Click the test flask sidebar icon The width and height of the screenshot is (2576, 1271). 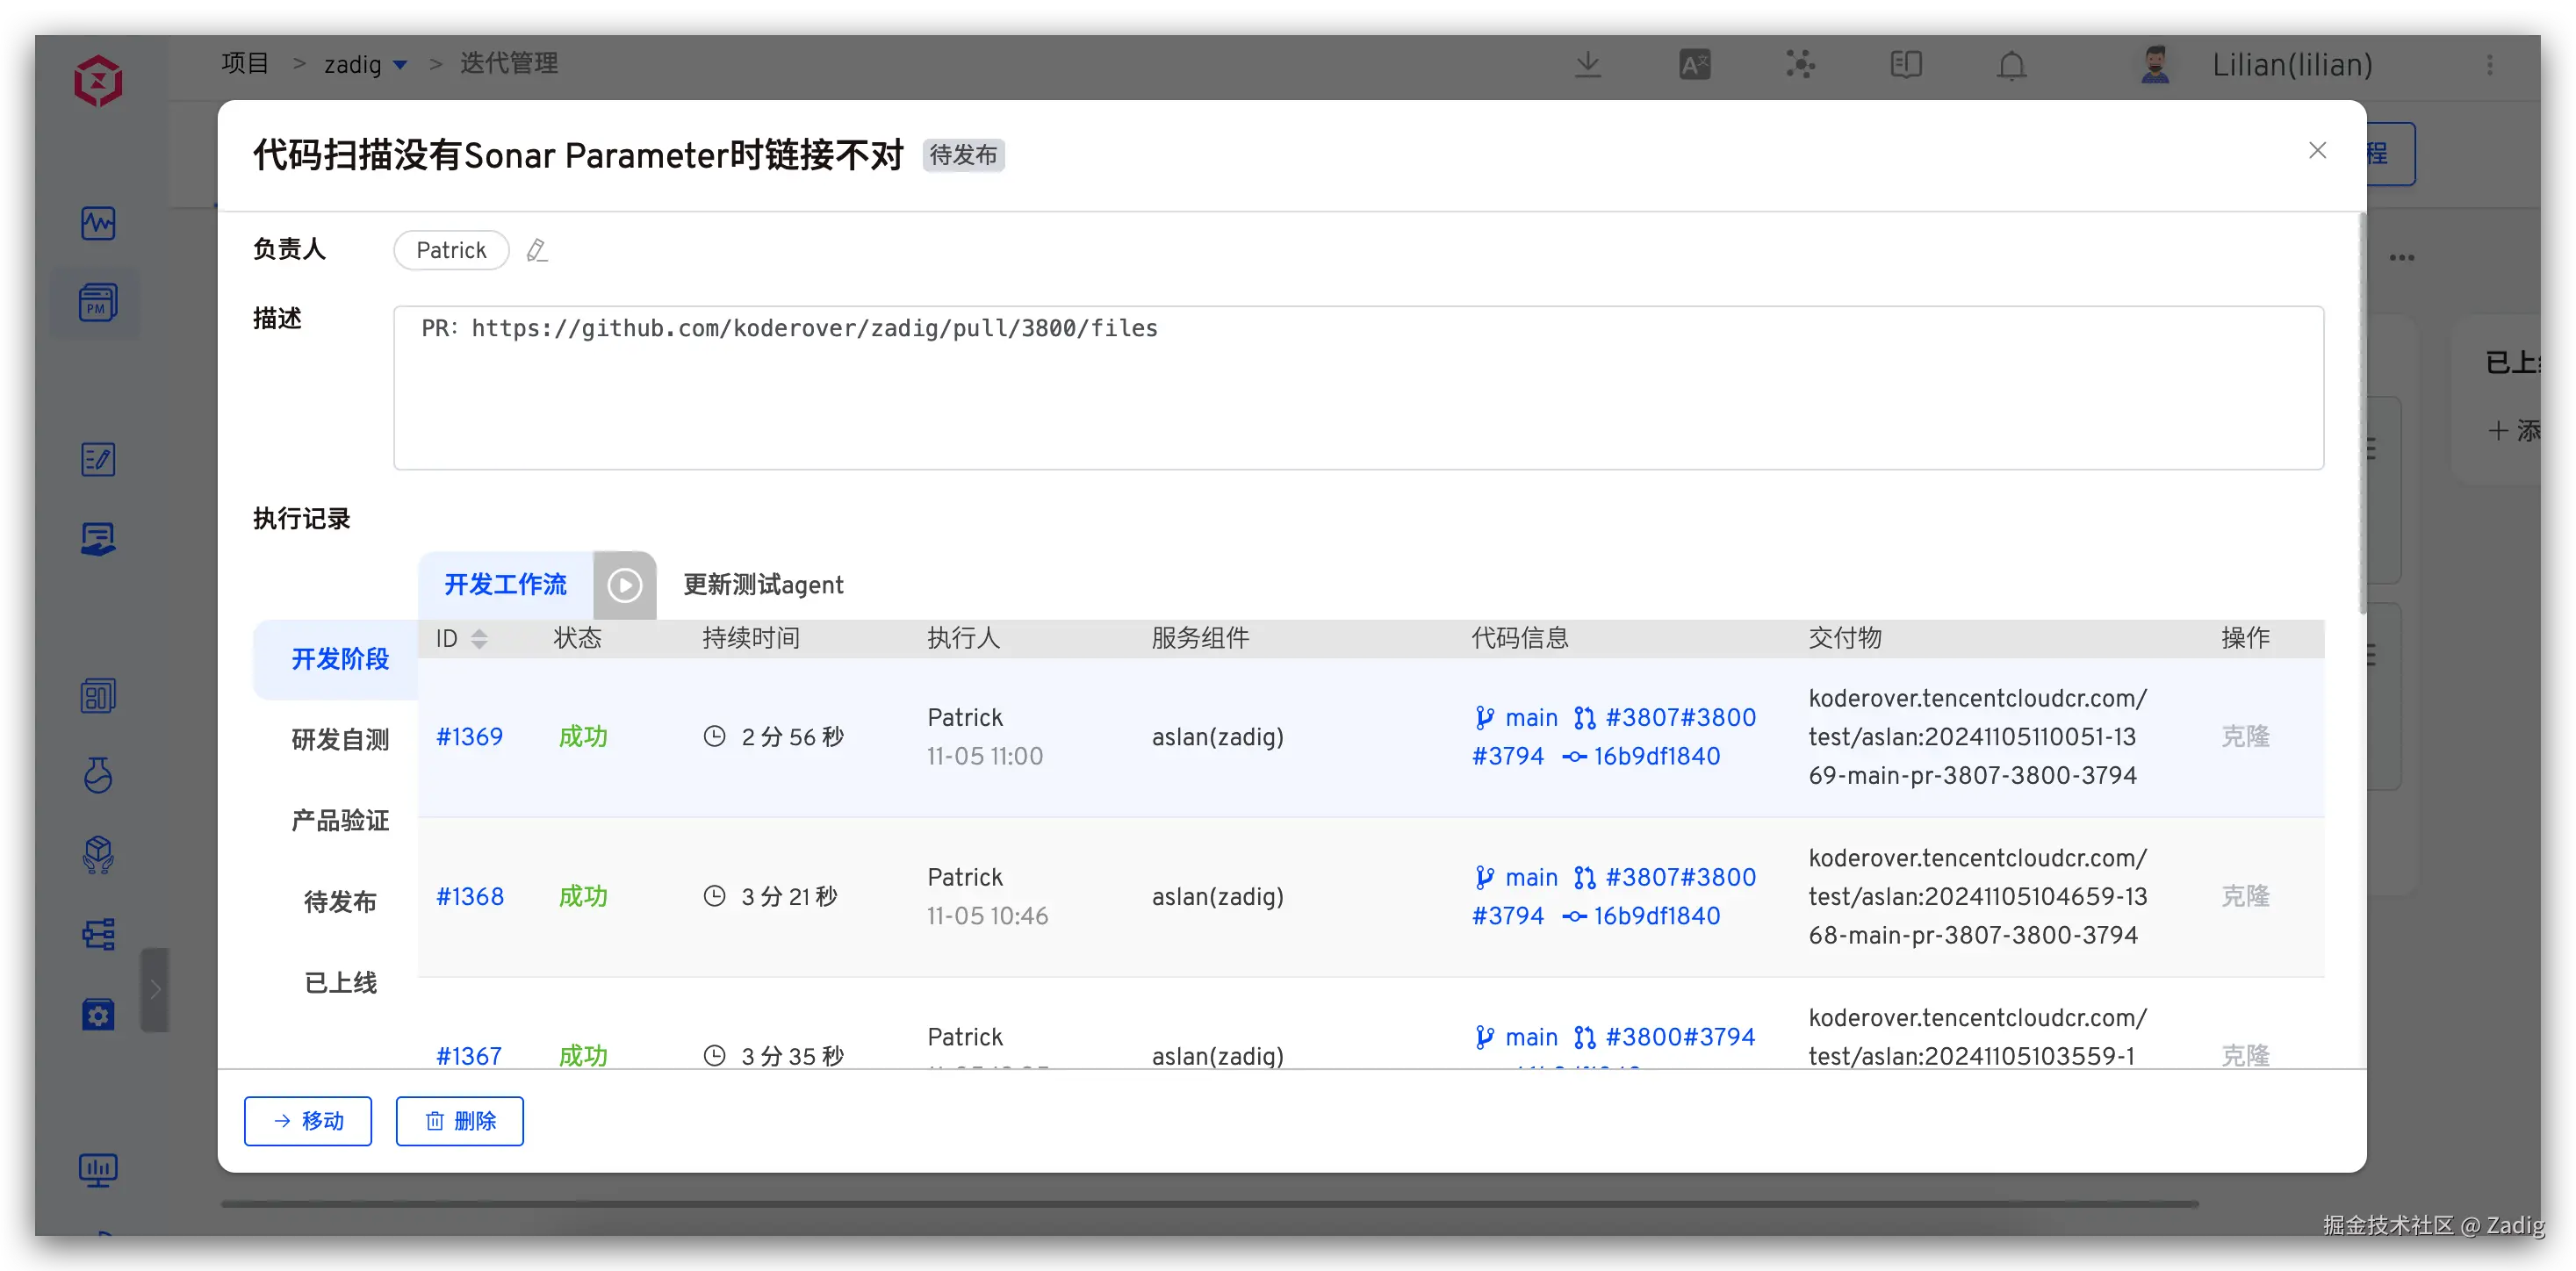coord(98,775)
